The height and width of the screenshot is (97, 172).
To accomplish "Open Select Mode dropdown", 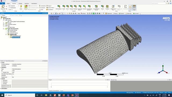I will click(x=84, y=13).
